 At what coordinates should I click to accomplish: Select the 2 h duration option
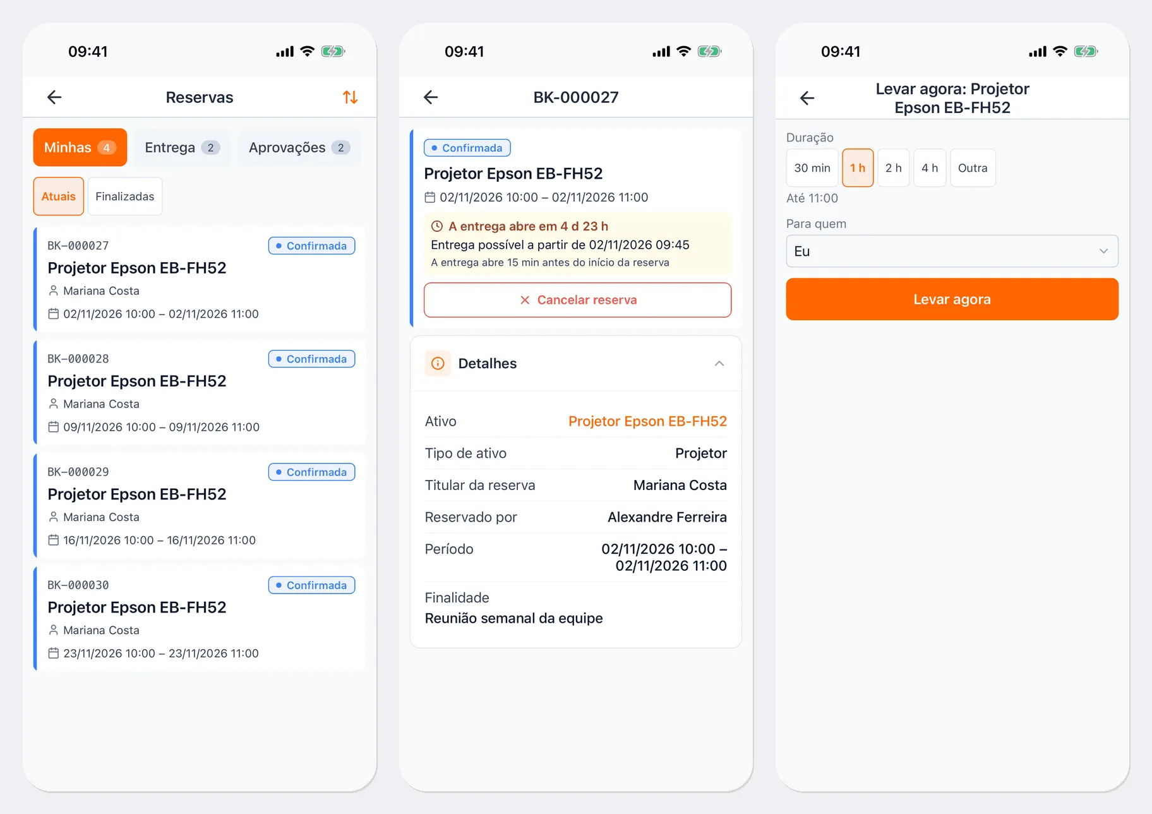893,168
